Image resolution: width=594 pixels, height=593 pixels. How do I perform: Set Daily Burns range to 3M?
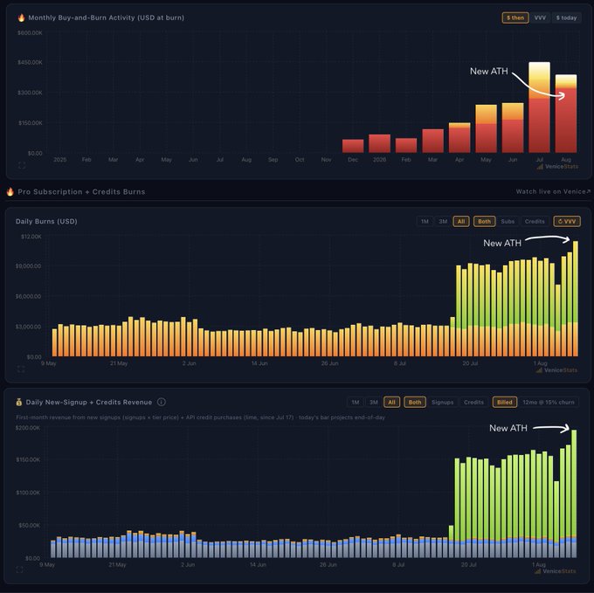[443, 222]
